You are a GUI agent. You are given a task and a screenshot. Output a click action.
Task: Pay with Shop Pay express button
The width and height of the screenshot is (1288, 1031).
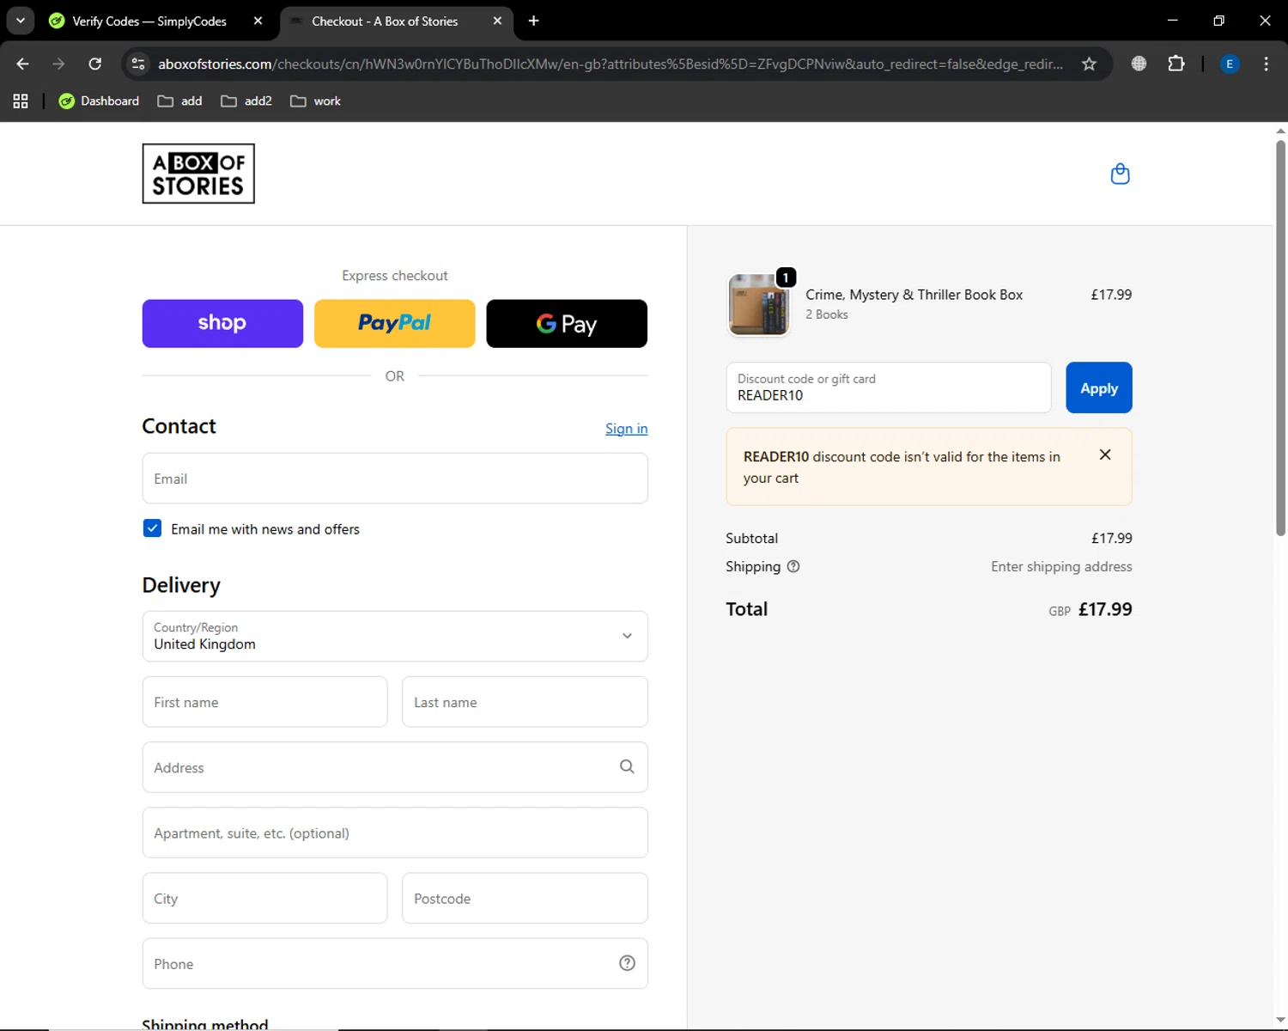coord(222,323)
